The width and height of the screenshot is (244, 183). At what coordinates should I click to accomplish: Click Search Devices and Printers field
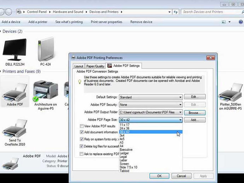[211, 12]
